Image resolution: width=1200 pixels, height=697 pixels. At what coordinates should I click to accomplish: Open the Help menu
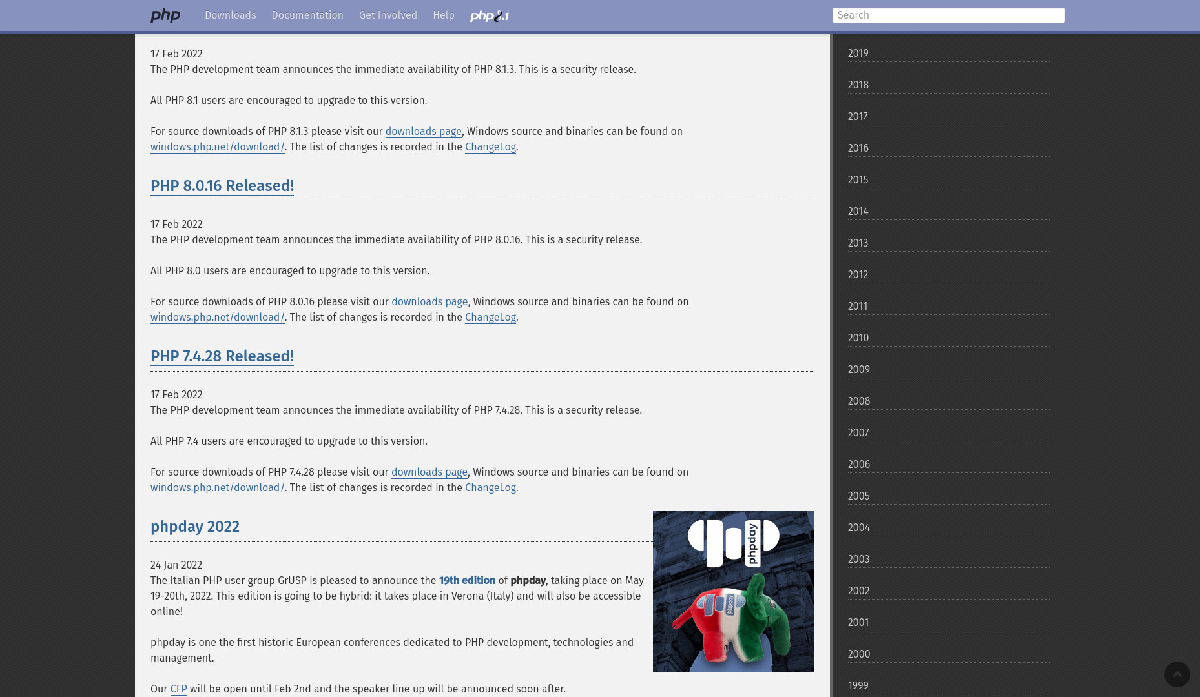[444, 15]
